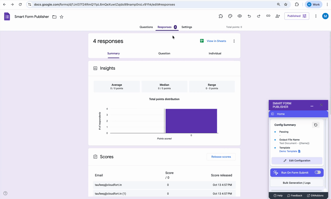Open the add-ons puzzle icon
This screenshot has width=331, height=199.
pos(220,16)
